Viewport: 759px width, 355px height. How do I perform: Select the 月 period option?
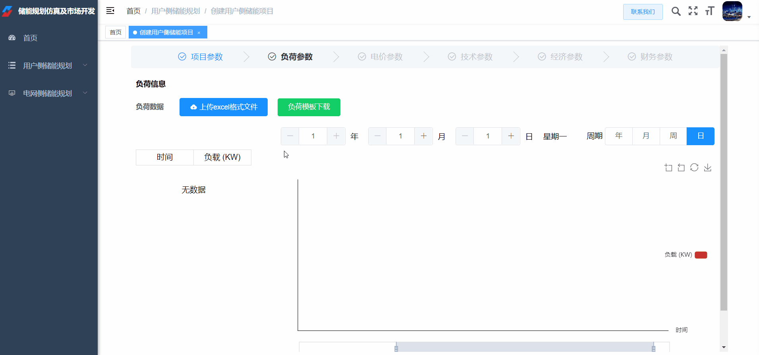(x=646, y=136)
